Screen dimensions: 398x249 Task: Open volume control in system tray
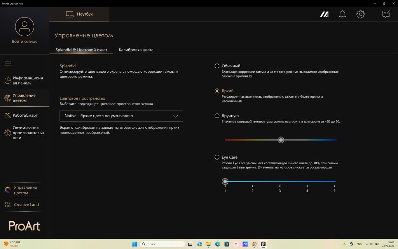372,244
